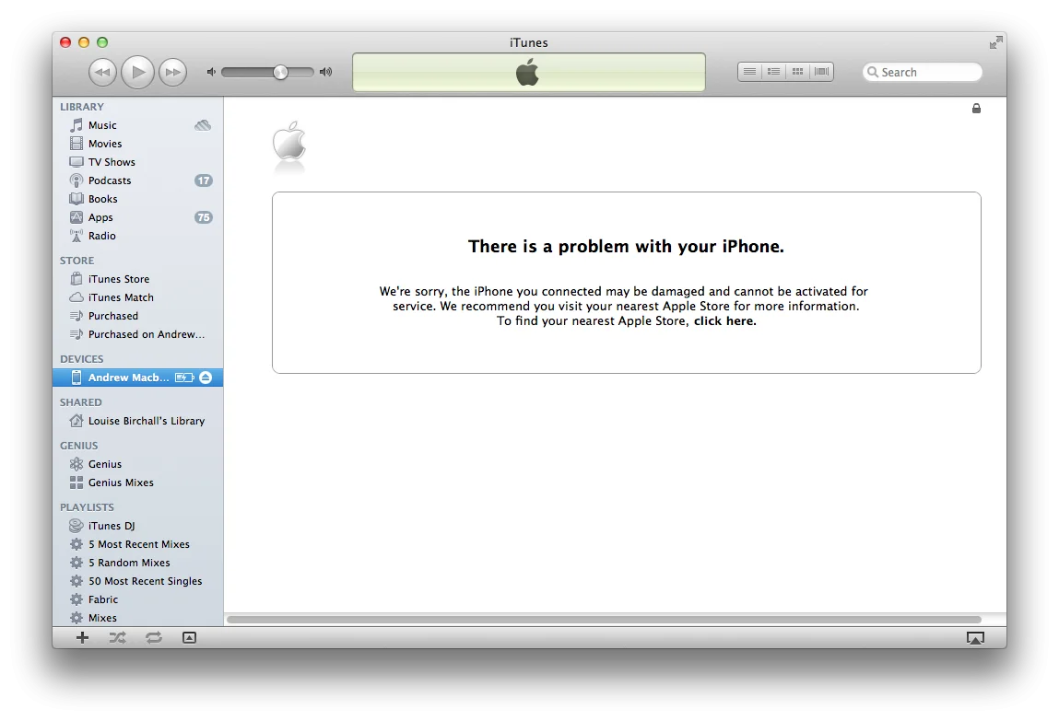Viewport: 1059px width, 721px height.
Task: Skip forward with the Next track button
Action: tap(173, 72)
